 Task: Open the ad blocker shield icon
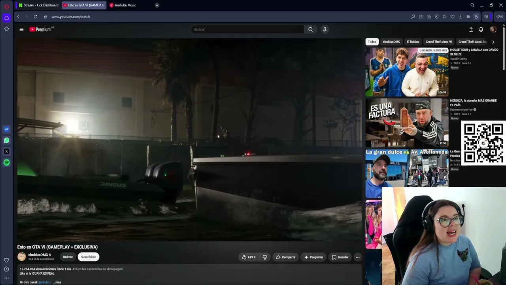point(437,17)
